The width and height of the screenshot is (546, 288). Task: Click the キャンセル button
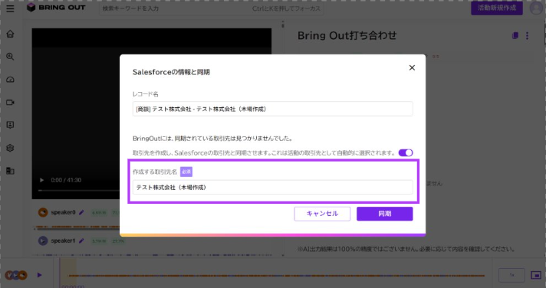coord(322,214)
